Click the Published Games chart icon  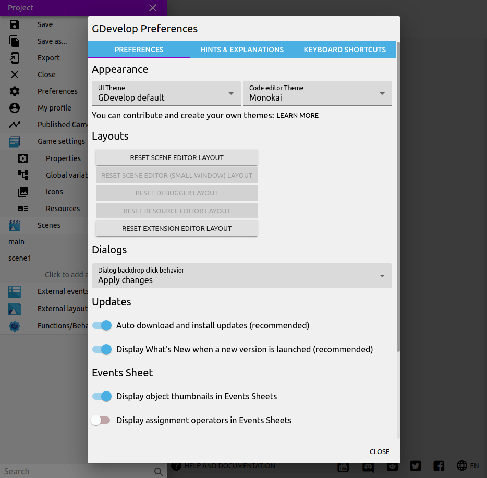tap(15, 125)
